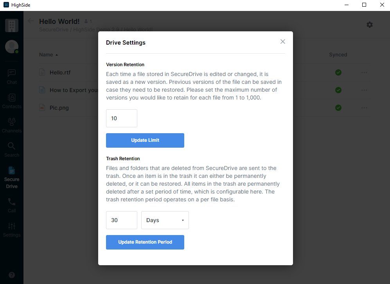Viewport: 390px width, 284px height.
Task: Click the Synced column header
Action: tap(338, 54)
